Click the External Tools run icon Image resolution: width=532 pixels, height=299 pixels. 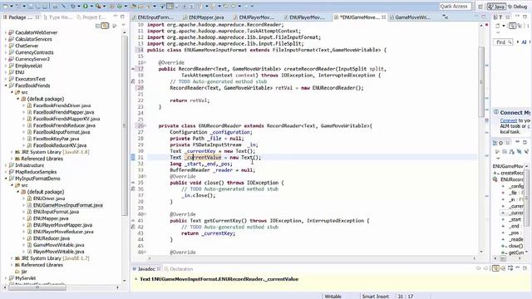(x=98, y=6)
